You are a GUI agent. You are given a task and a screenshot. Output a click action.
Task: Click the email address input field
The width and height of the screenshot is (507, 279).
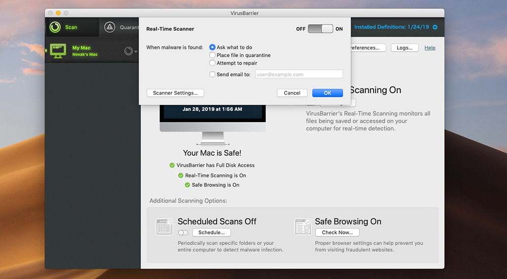[299, 74]
